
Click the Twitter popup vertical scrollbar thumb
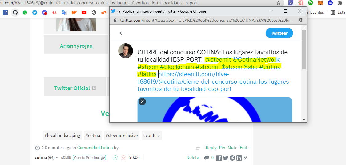coord(304,50)
